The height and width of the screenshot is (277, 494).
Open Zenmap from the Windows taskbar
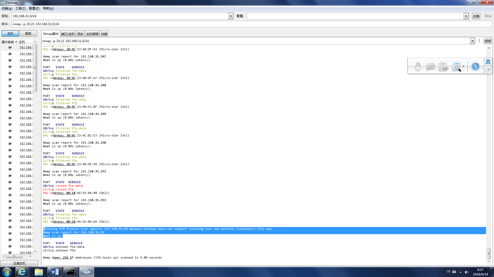(x=86, y=272)
